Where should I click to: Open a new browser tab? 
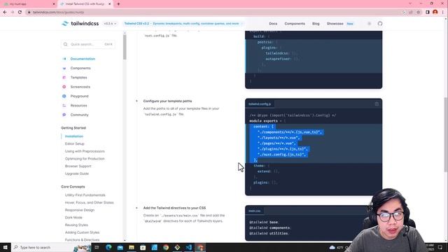point(118,4)
